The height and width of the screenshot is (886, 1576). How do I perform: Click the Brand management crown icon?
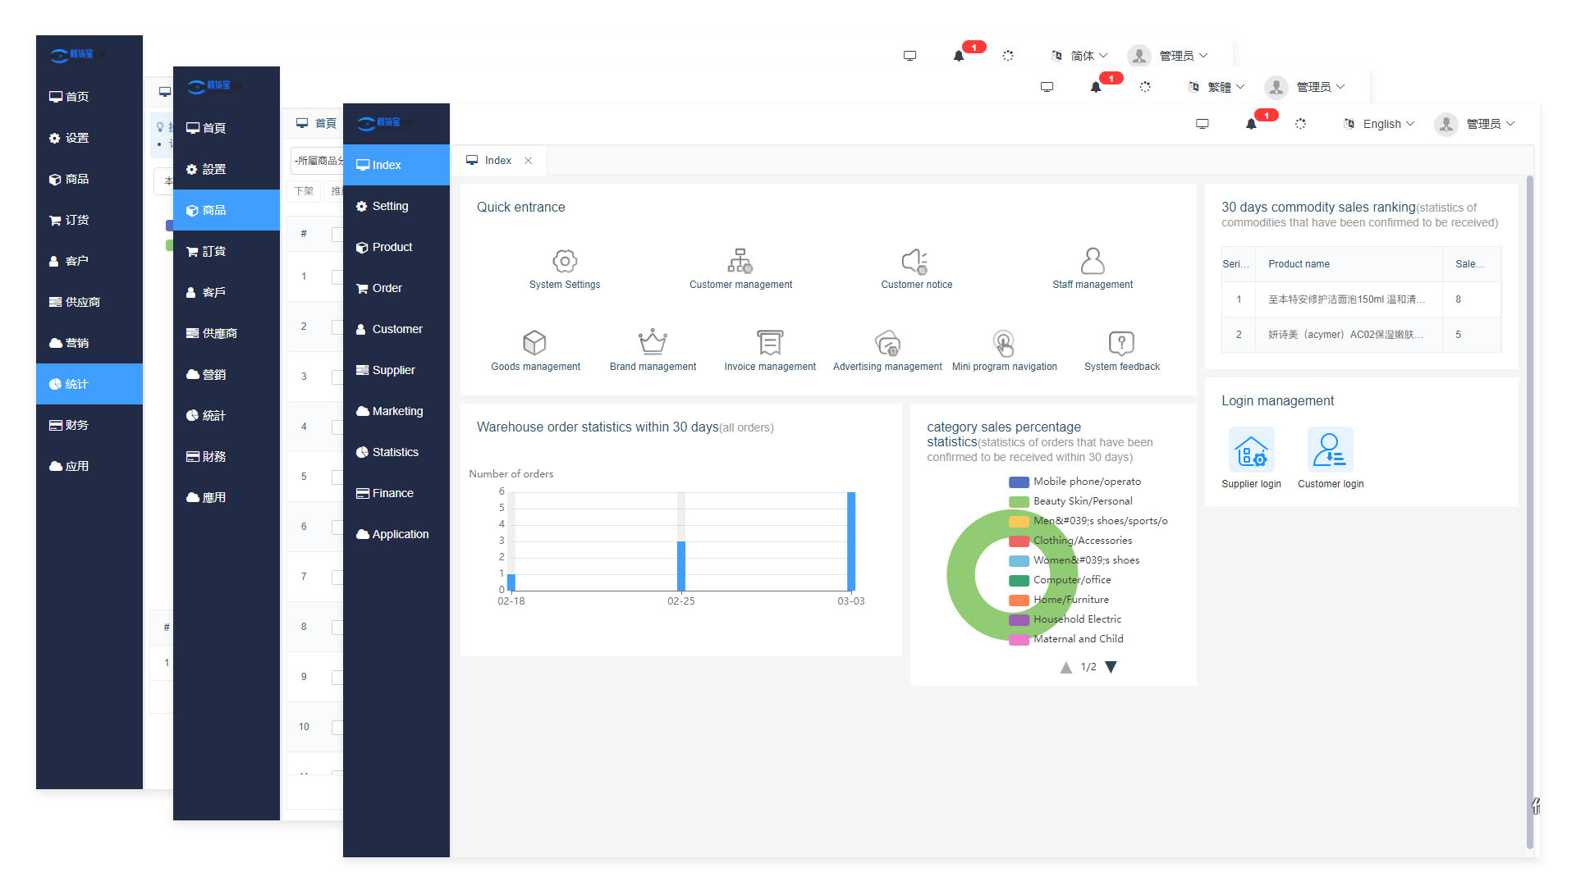point(653,343)
